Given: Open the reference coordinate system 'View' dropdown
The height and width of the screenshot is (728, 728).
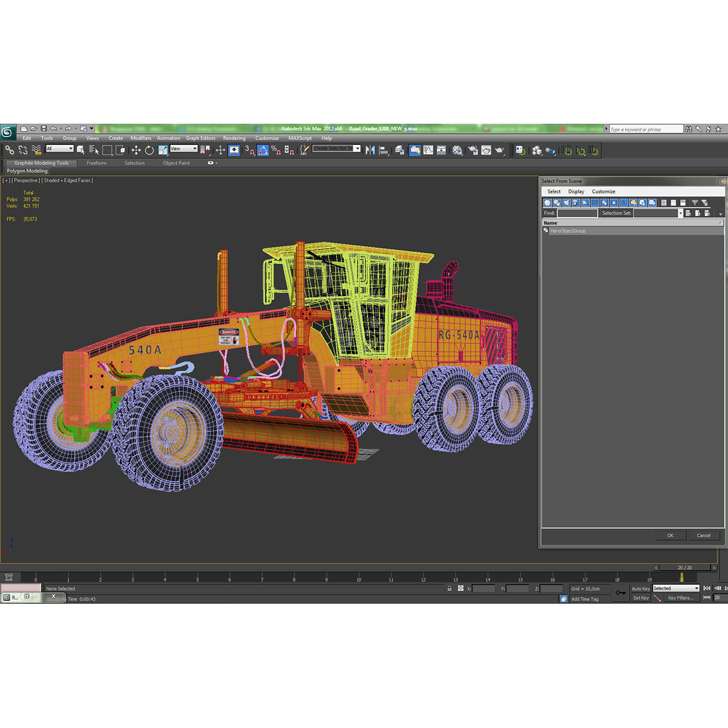Looking at the screenshot, I should [184, 149].
